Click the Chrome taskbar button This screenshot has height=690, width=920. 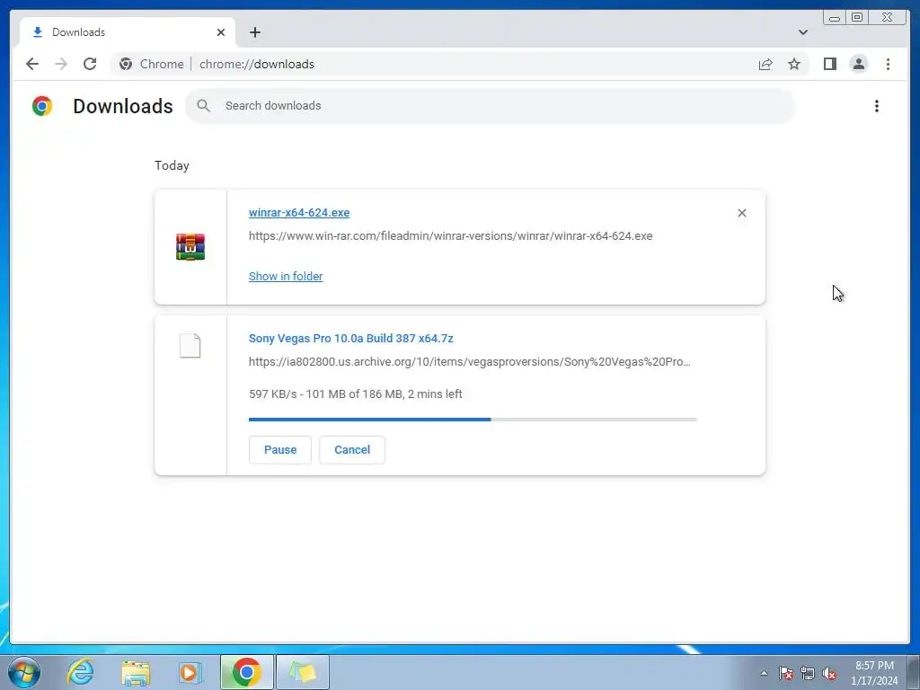(x=246, y=672)
